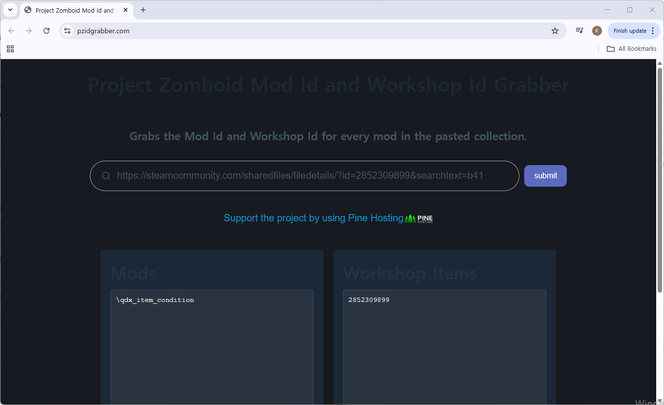Open the Support the project Pine Hosting link

click(x=314, y=218)
